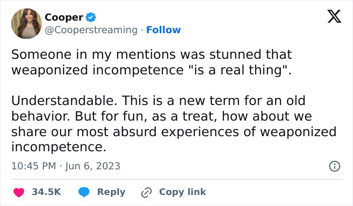Open the @Cooperstreaming handle link
353x206 pixels.
click(91, 30)
